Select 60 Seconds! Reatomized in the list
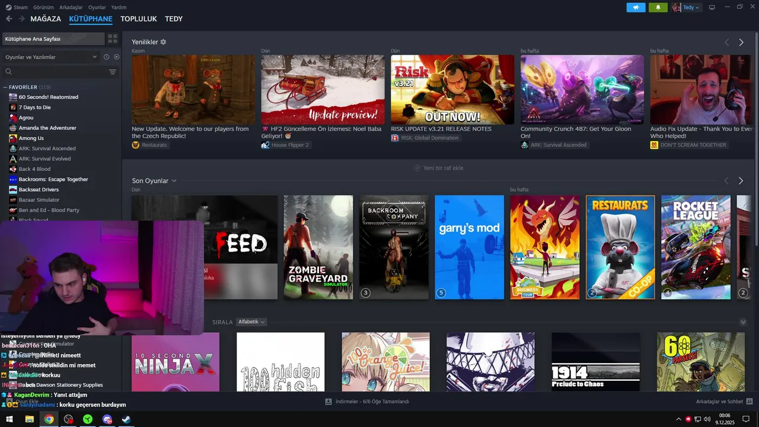 tap(49, 97)
